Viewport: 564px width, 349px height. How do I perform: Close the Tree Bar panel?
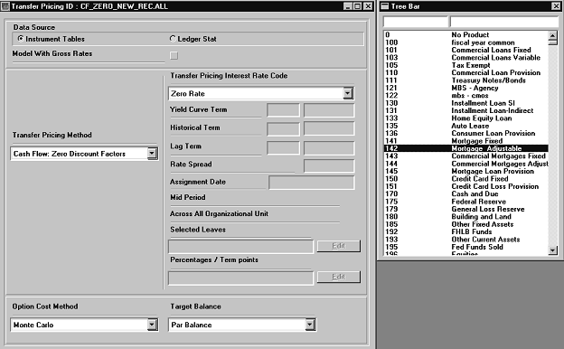(x=556, y=6)
